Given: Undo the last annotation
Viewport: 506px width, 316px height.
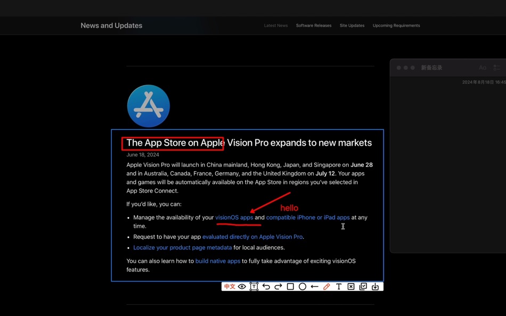Looking at the screenshot, I should (x=266, y=286).
